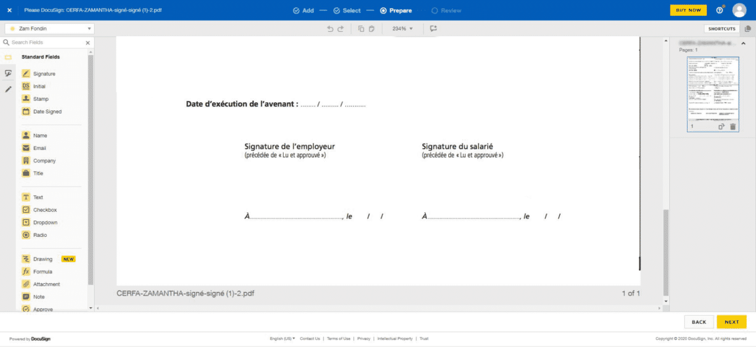Click the Standard Fields heading
The image size is (756, 347).
point(40,57)
